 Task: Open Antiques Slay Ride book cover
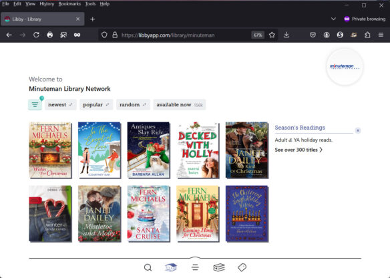coord(148,150)
